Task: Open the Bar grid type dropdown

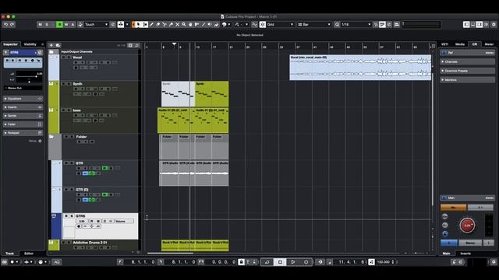Action: pyautogui.click(x=314, y=24)
